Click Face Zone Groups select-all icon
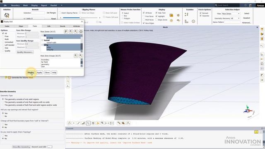The height and width of the screenshot is (149, 265). coord(76,56)
